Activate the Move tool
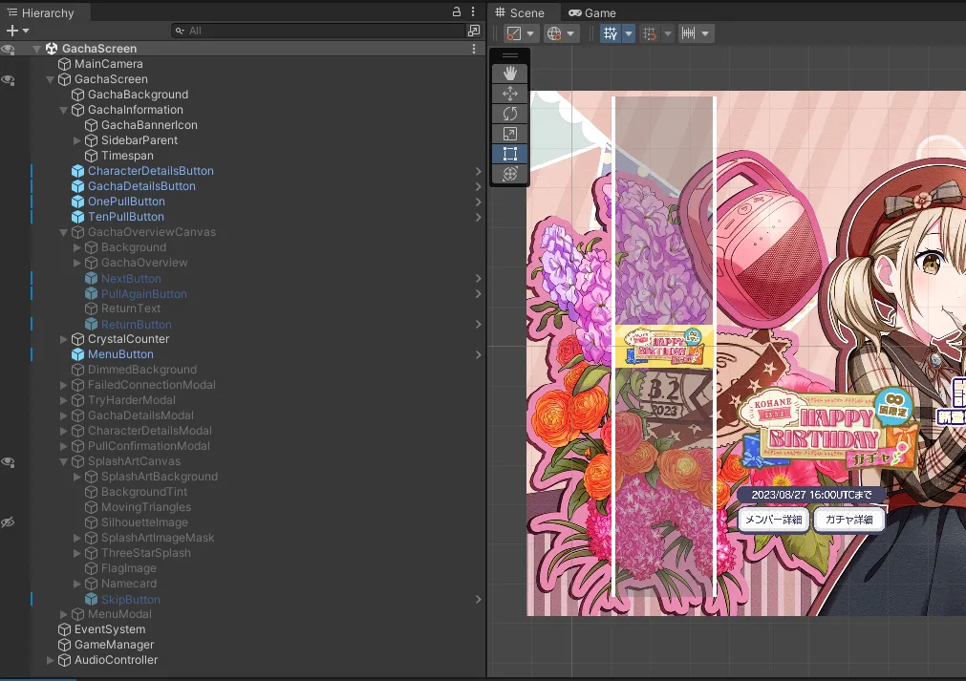 pos(509,93)
